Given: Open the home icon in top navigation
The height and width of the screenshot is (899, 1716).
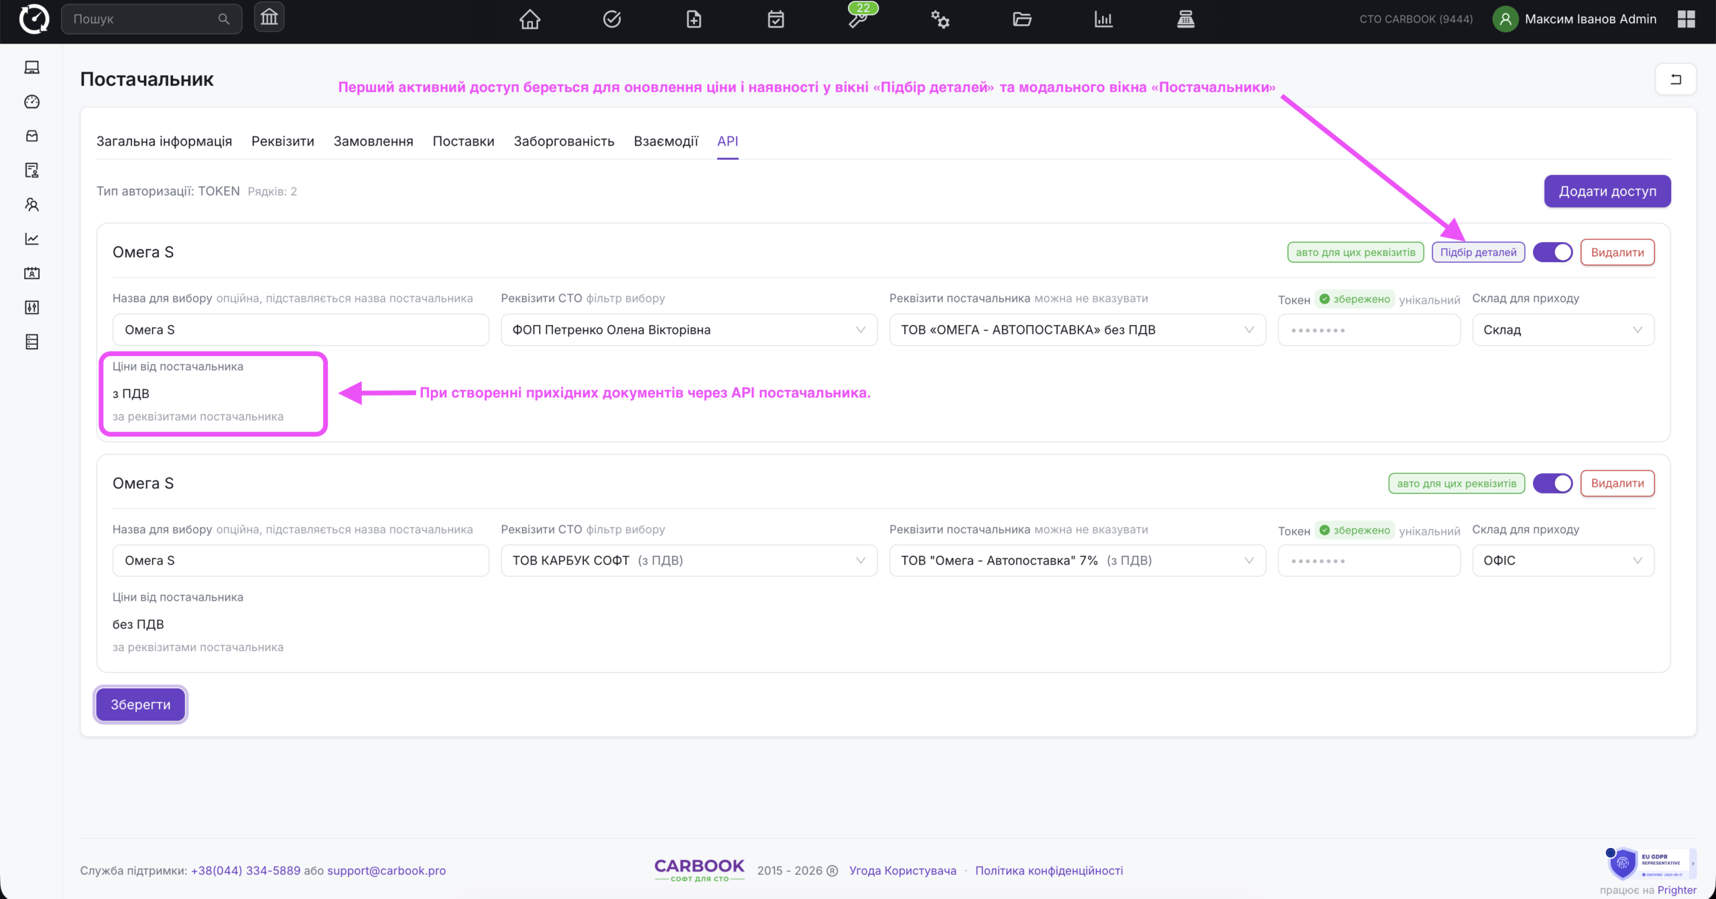Looking at the screenshot, I should coord(530,19).
